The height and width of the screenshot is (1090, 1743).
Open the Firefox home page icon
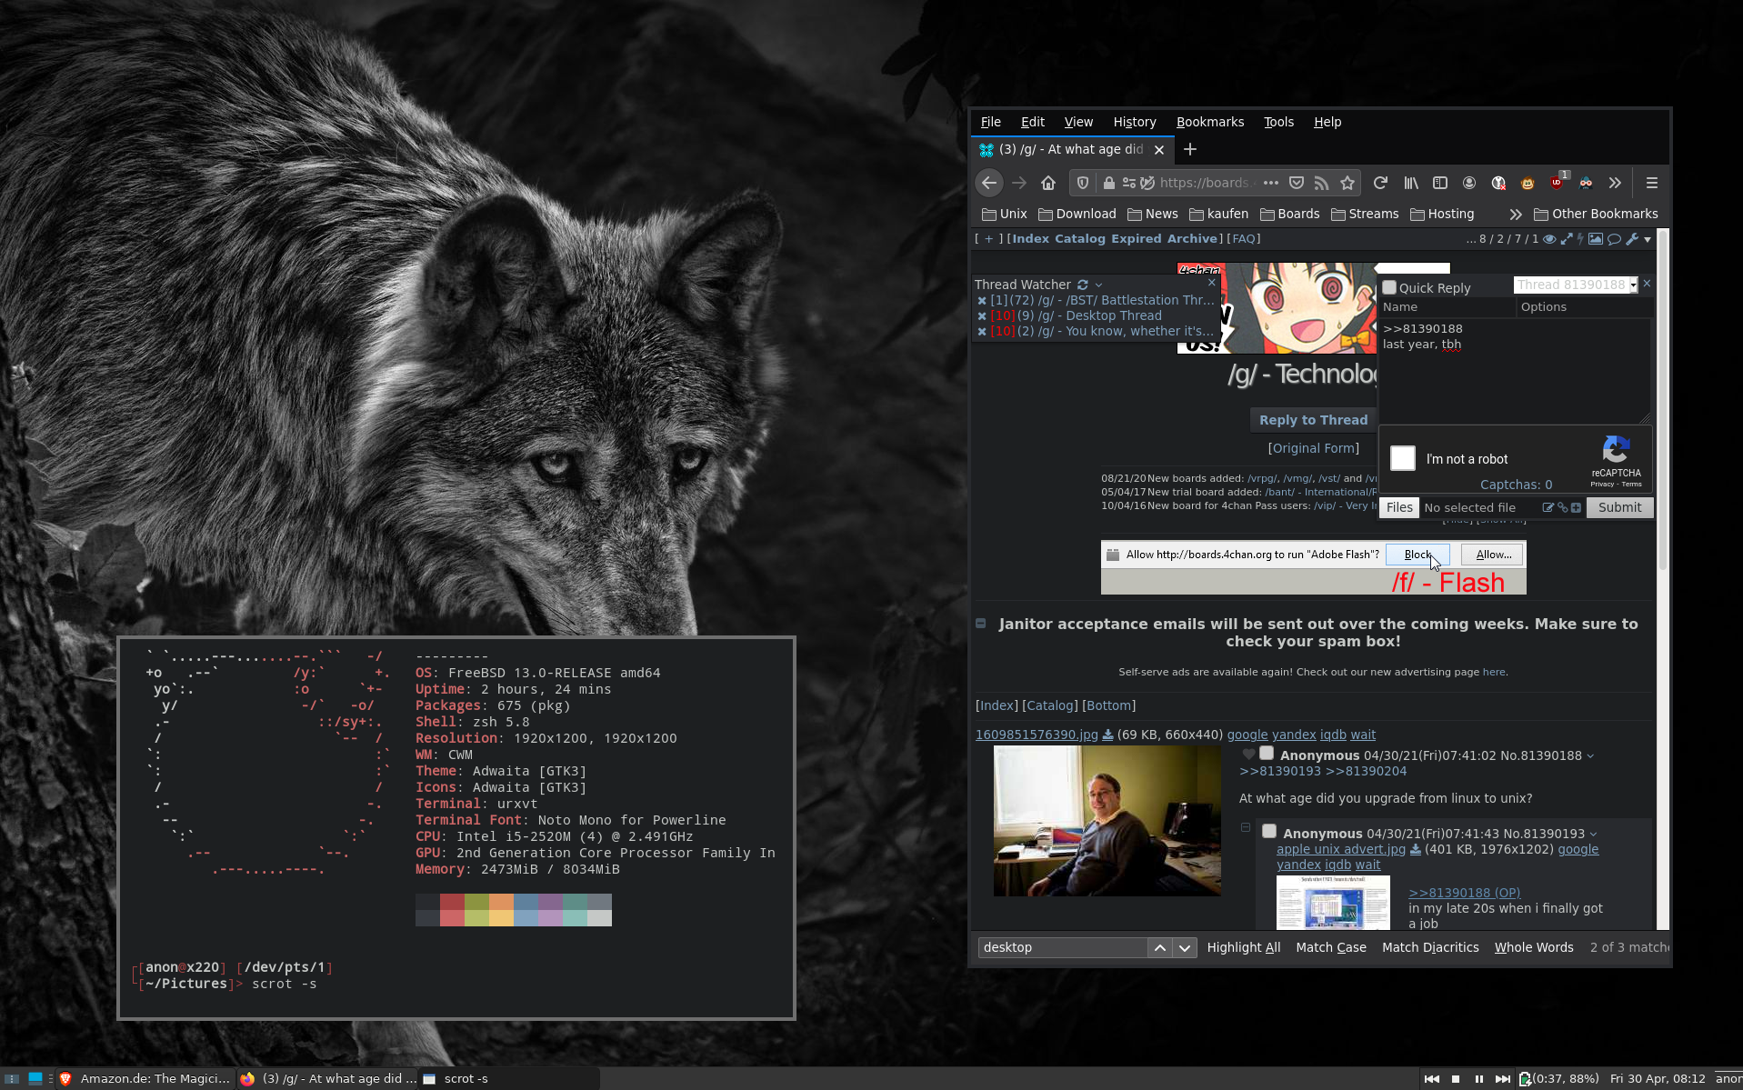[x=1048, y=183]
